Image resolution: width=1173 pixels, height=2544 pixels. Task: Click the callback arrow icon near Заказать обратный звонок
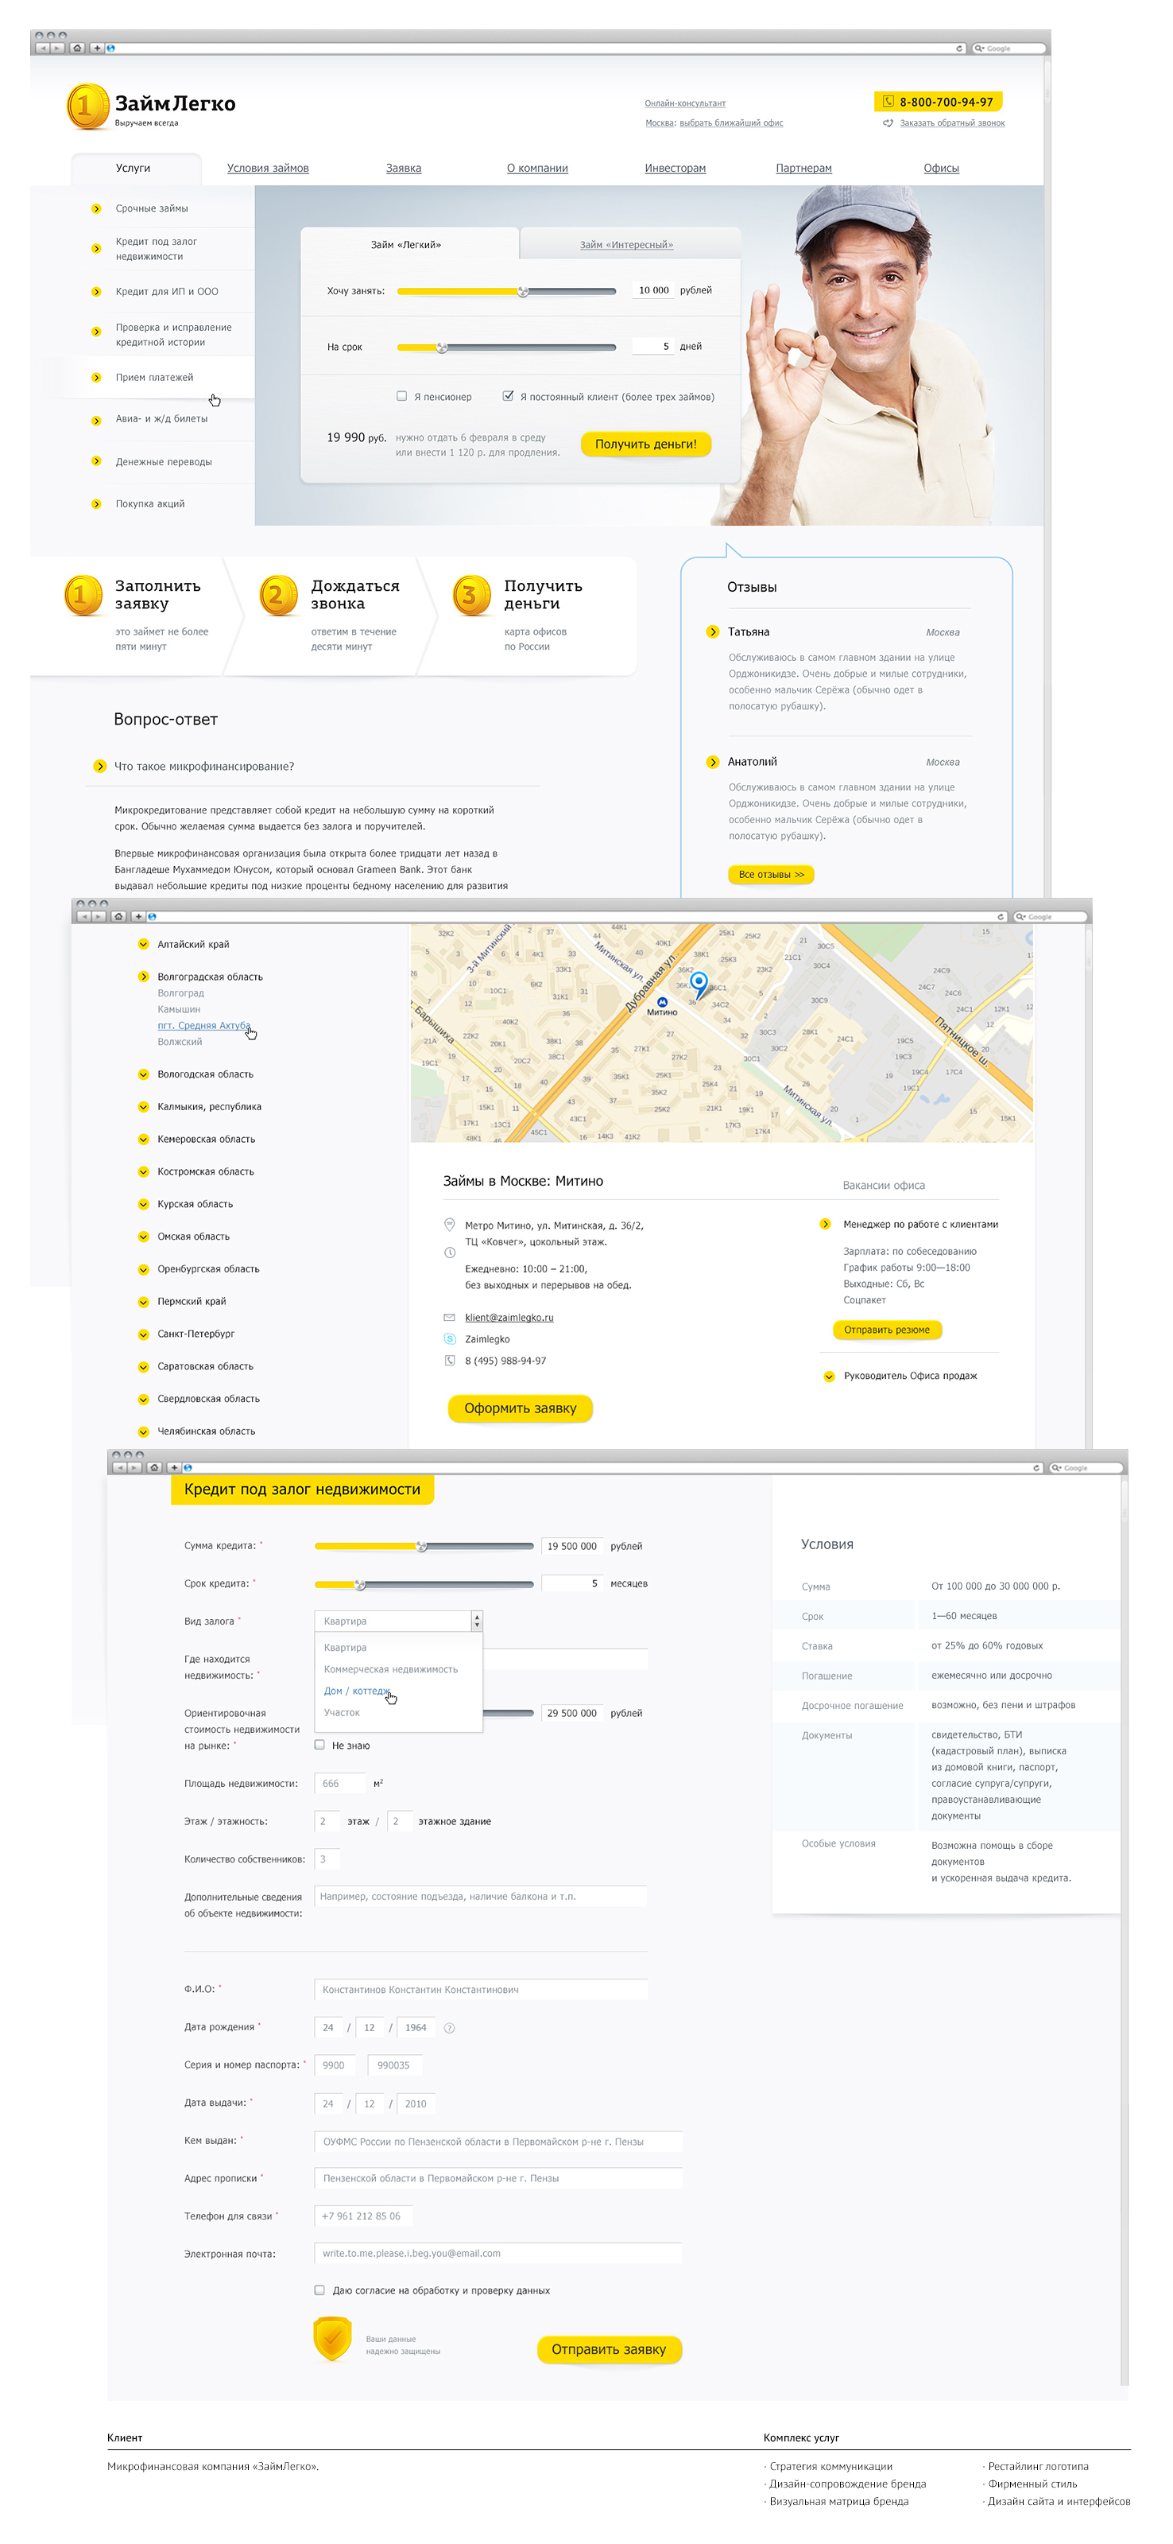click(888, 123)
